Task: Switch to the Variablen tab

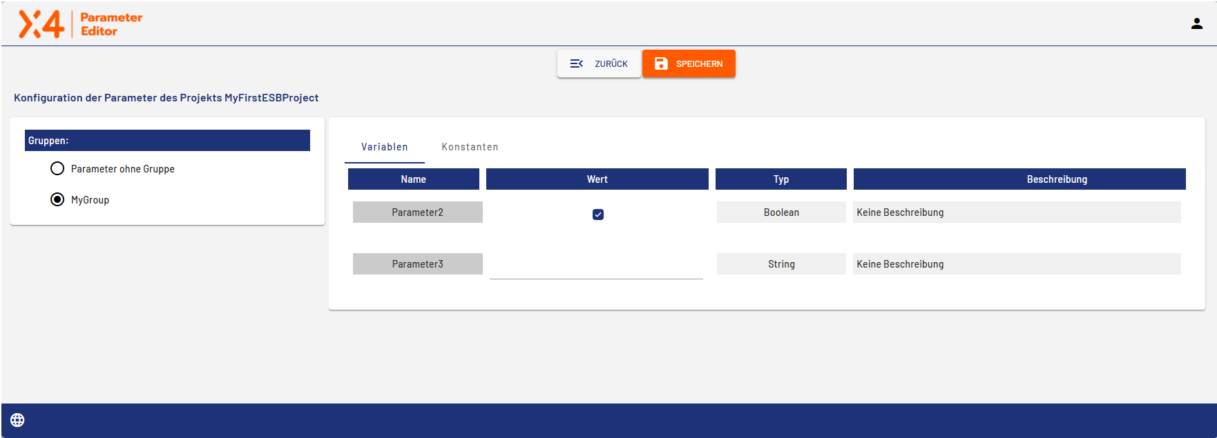Action: tap(384, 147)
